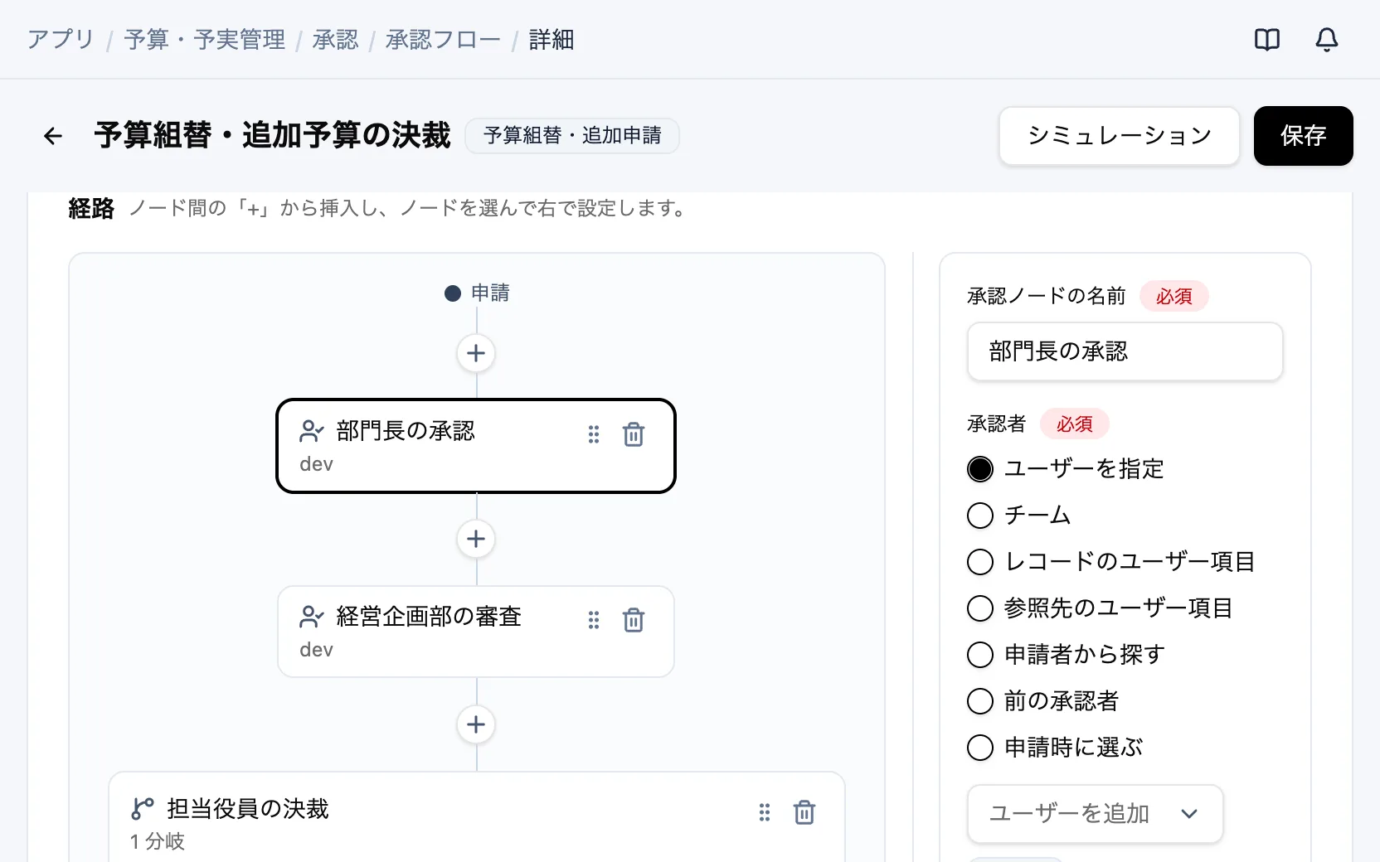Image resolution: width=1380 pixels, height=862 pixels.
Task: Select the 申請者から探す radio option
Action: pyautogui.click(x=980, y=655)
